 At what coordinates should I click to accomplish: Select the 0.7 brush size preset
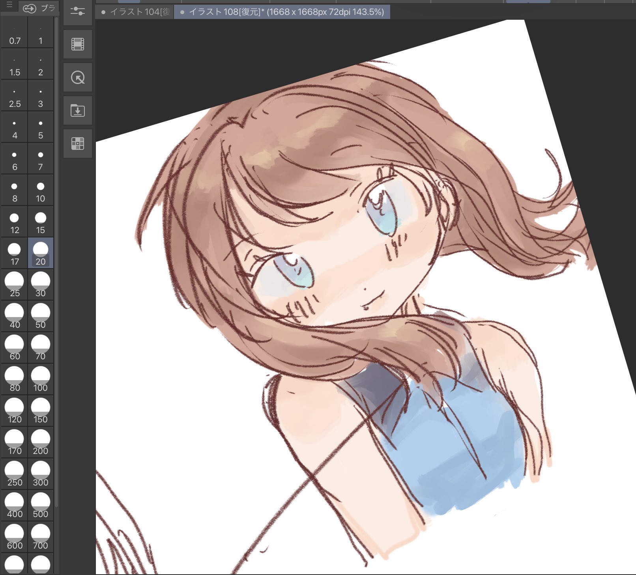point(15,32)
